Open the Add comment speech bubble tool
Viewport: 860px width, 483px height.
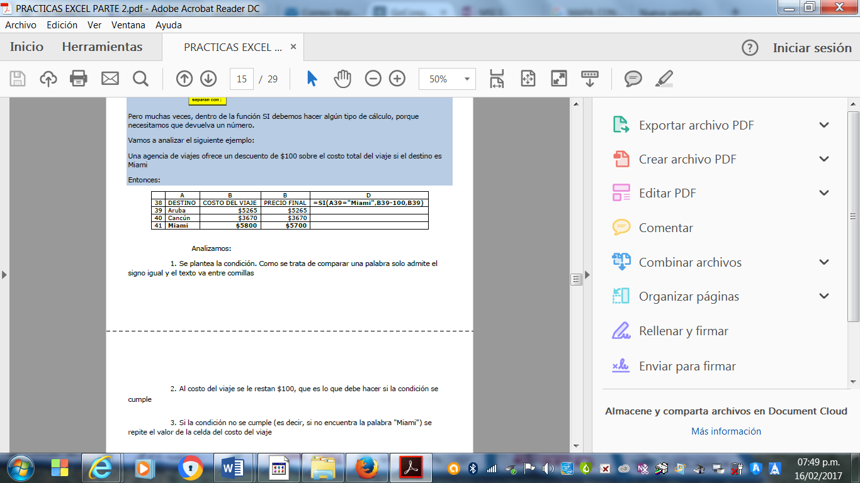[633, 79]
